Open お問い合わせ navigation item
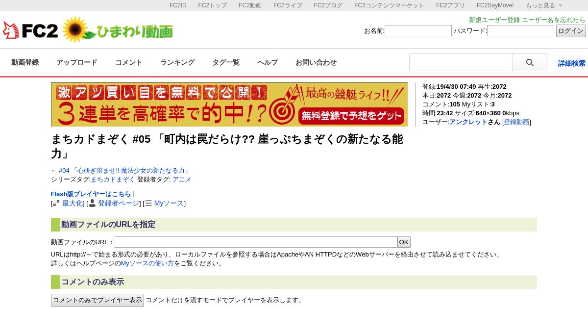Image resolution: width=588 pixels, height=309 pixels. (x=316, y=62)
